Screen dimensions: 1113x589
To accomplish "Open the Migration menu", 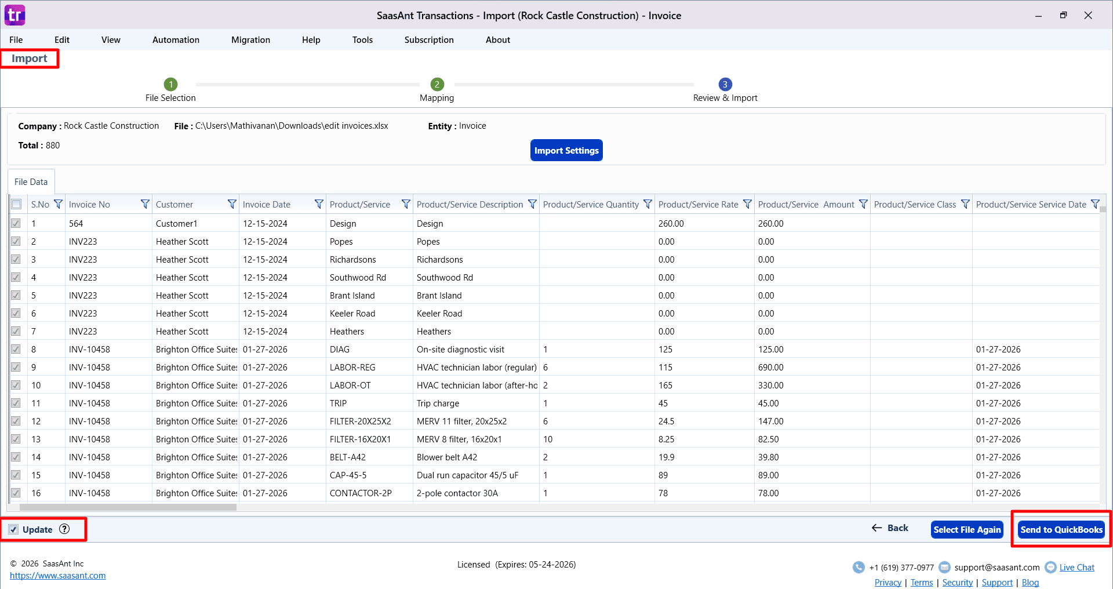I will [250, 39].
